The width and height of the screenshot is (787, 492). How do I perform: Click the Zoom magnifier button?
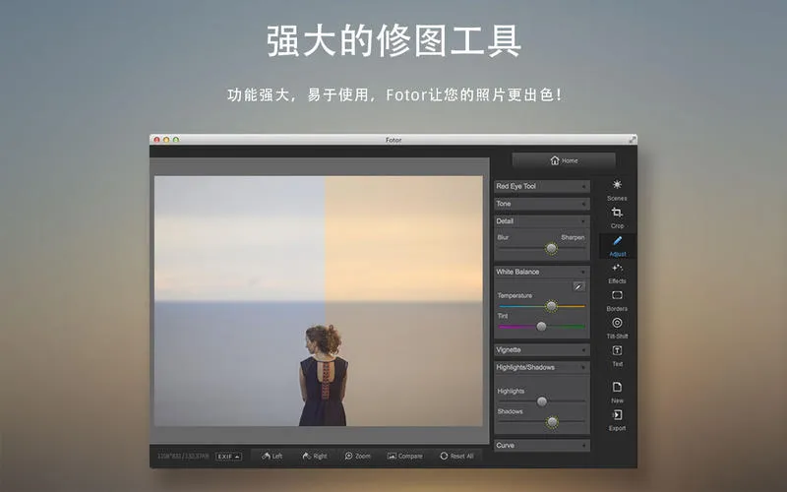click(x=357, y=456)
